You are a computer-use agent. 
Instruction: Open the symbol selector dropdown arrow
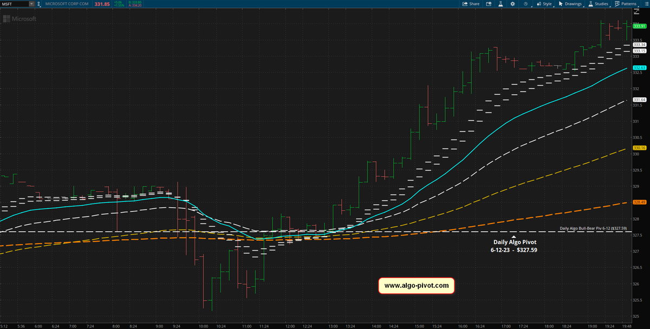pyautogui.click(x=31, y=4)
